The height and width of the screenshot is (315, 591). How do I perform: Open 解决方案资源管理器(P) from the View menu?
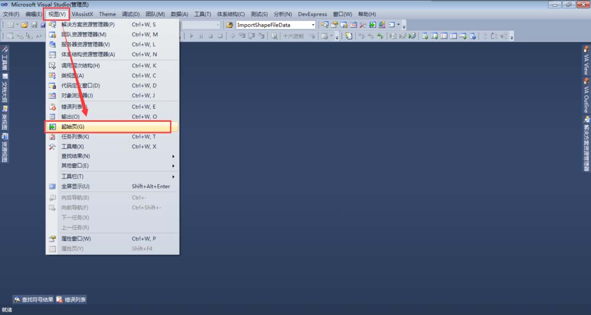pos(112,24)
